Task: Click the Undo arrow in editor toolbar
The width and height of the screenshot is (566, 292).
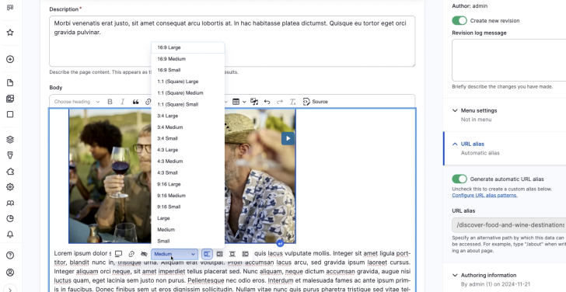Action: (267, 102)
